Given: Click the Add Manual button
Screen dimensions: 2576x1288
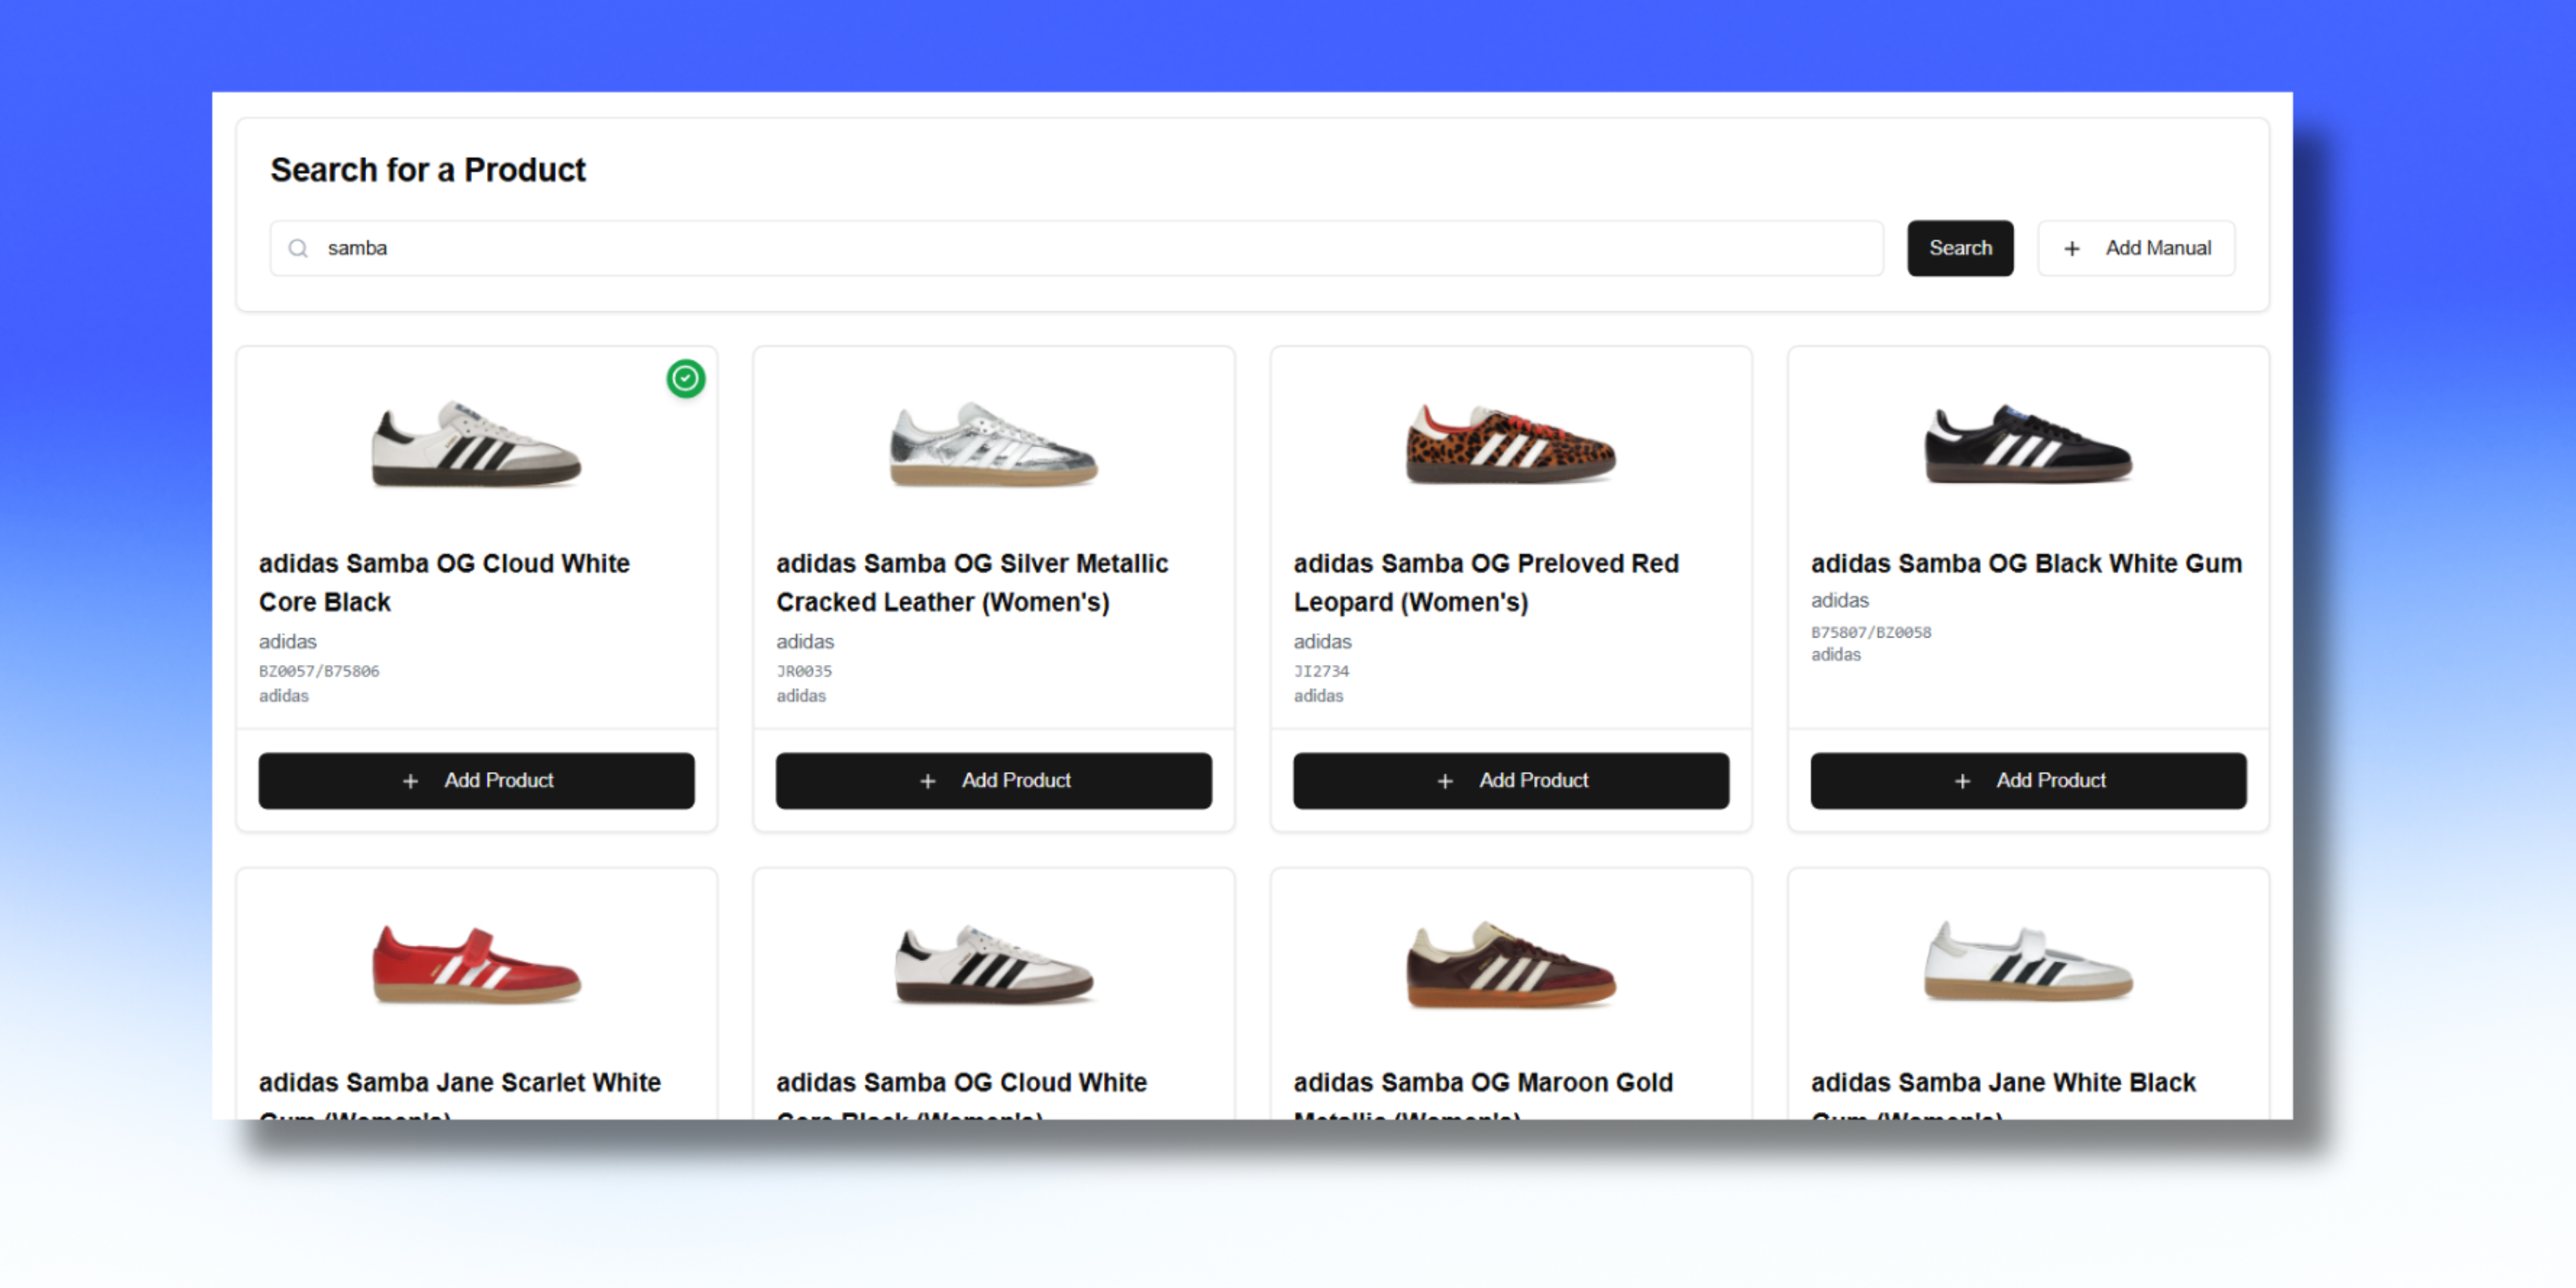Looking at the screenshot, I should pos(2136,248).
